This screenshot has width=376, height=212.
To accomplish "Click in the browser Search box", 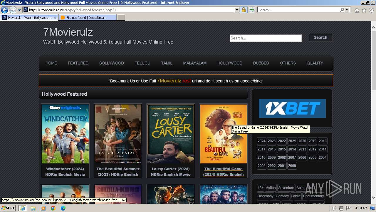I will [x=298, y=10].
